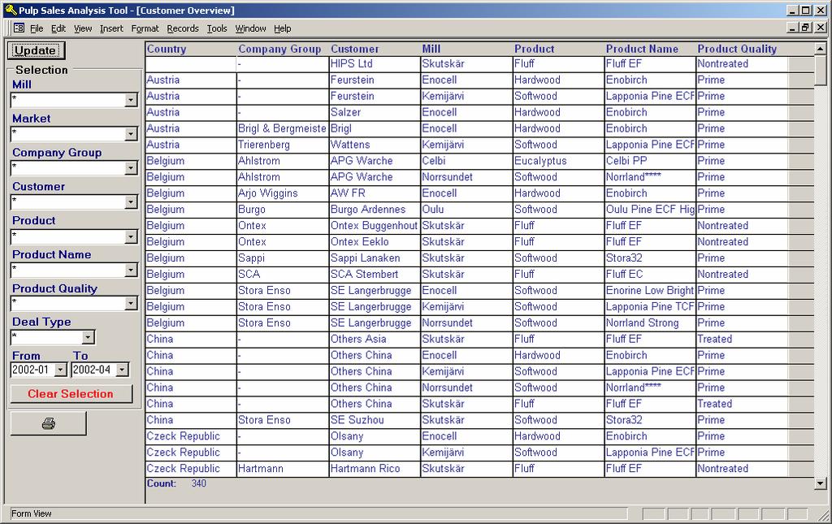Click the Salzer customer cell
This screenshot has width=832, height=524.
[374, 112]
